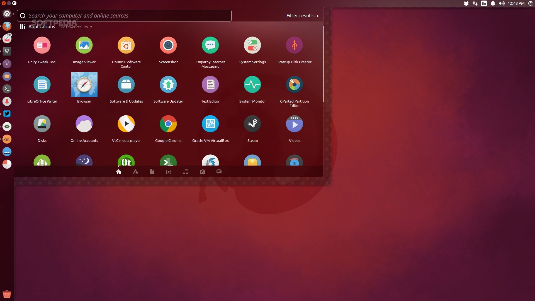This screenshot has height=301, width=535.
Task: Open the Text Editor app
Action: (210, 85)
